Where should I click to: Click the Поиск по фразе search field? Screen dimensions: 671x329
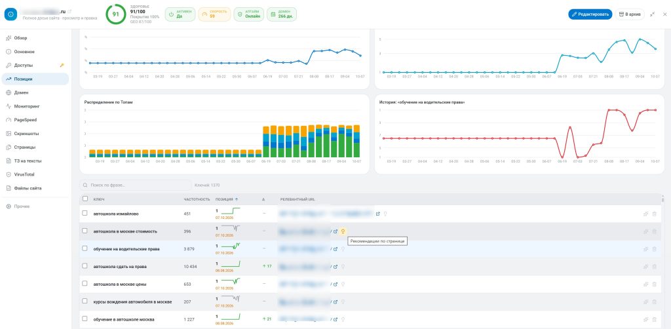pyautogui.click(x=136, y=185)
